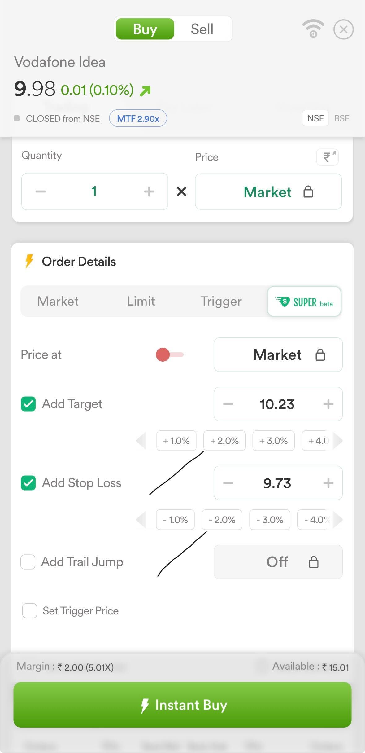Decrease the stop loss price 9.73
Viewport: 365px width, 753px height.
228,483
